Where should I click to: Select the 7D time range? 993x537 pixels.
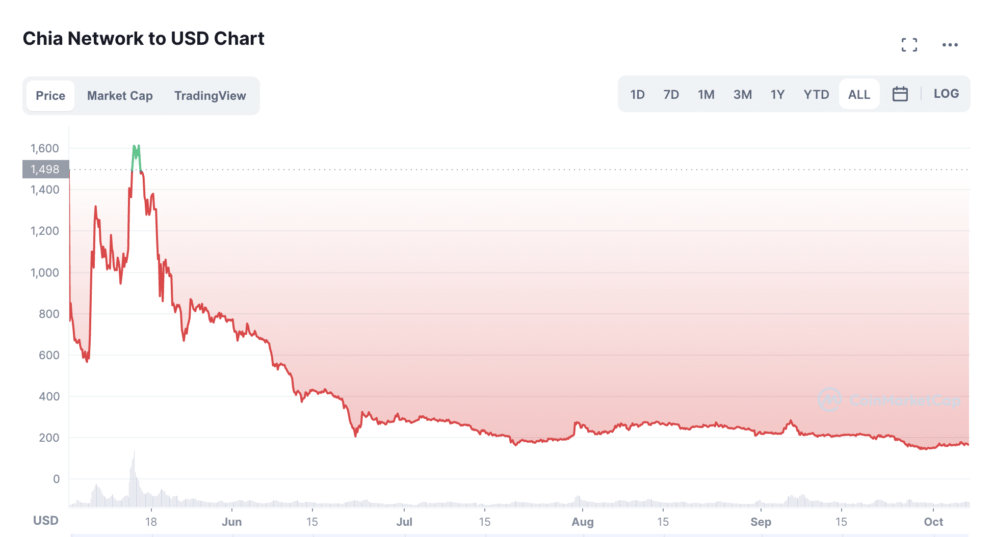tap(671, 95)
